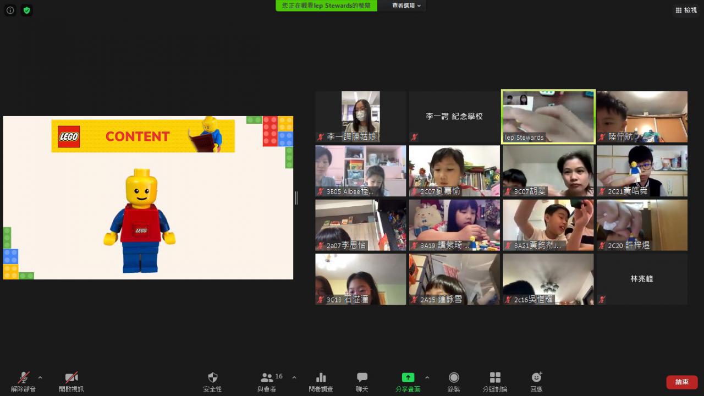Select the 3A21黃鈞然 video tile
This screenshot has width=704, height=396.
[x=548, y=225]
